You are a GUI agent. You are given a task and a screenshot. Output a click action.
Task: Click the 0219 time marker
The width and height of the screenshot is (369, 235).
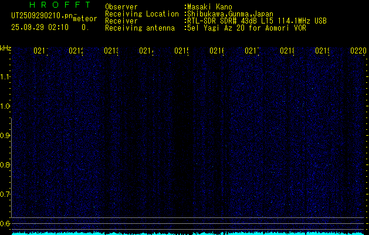pos(322,51)
